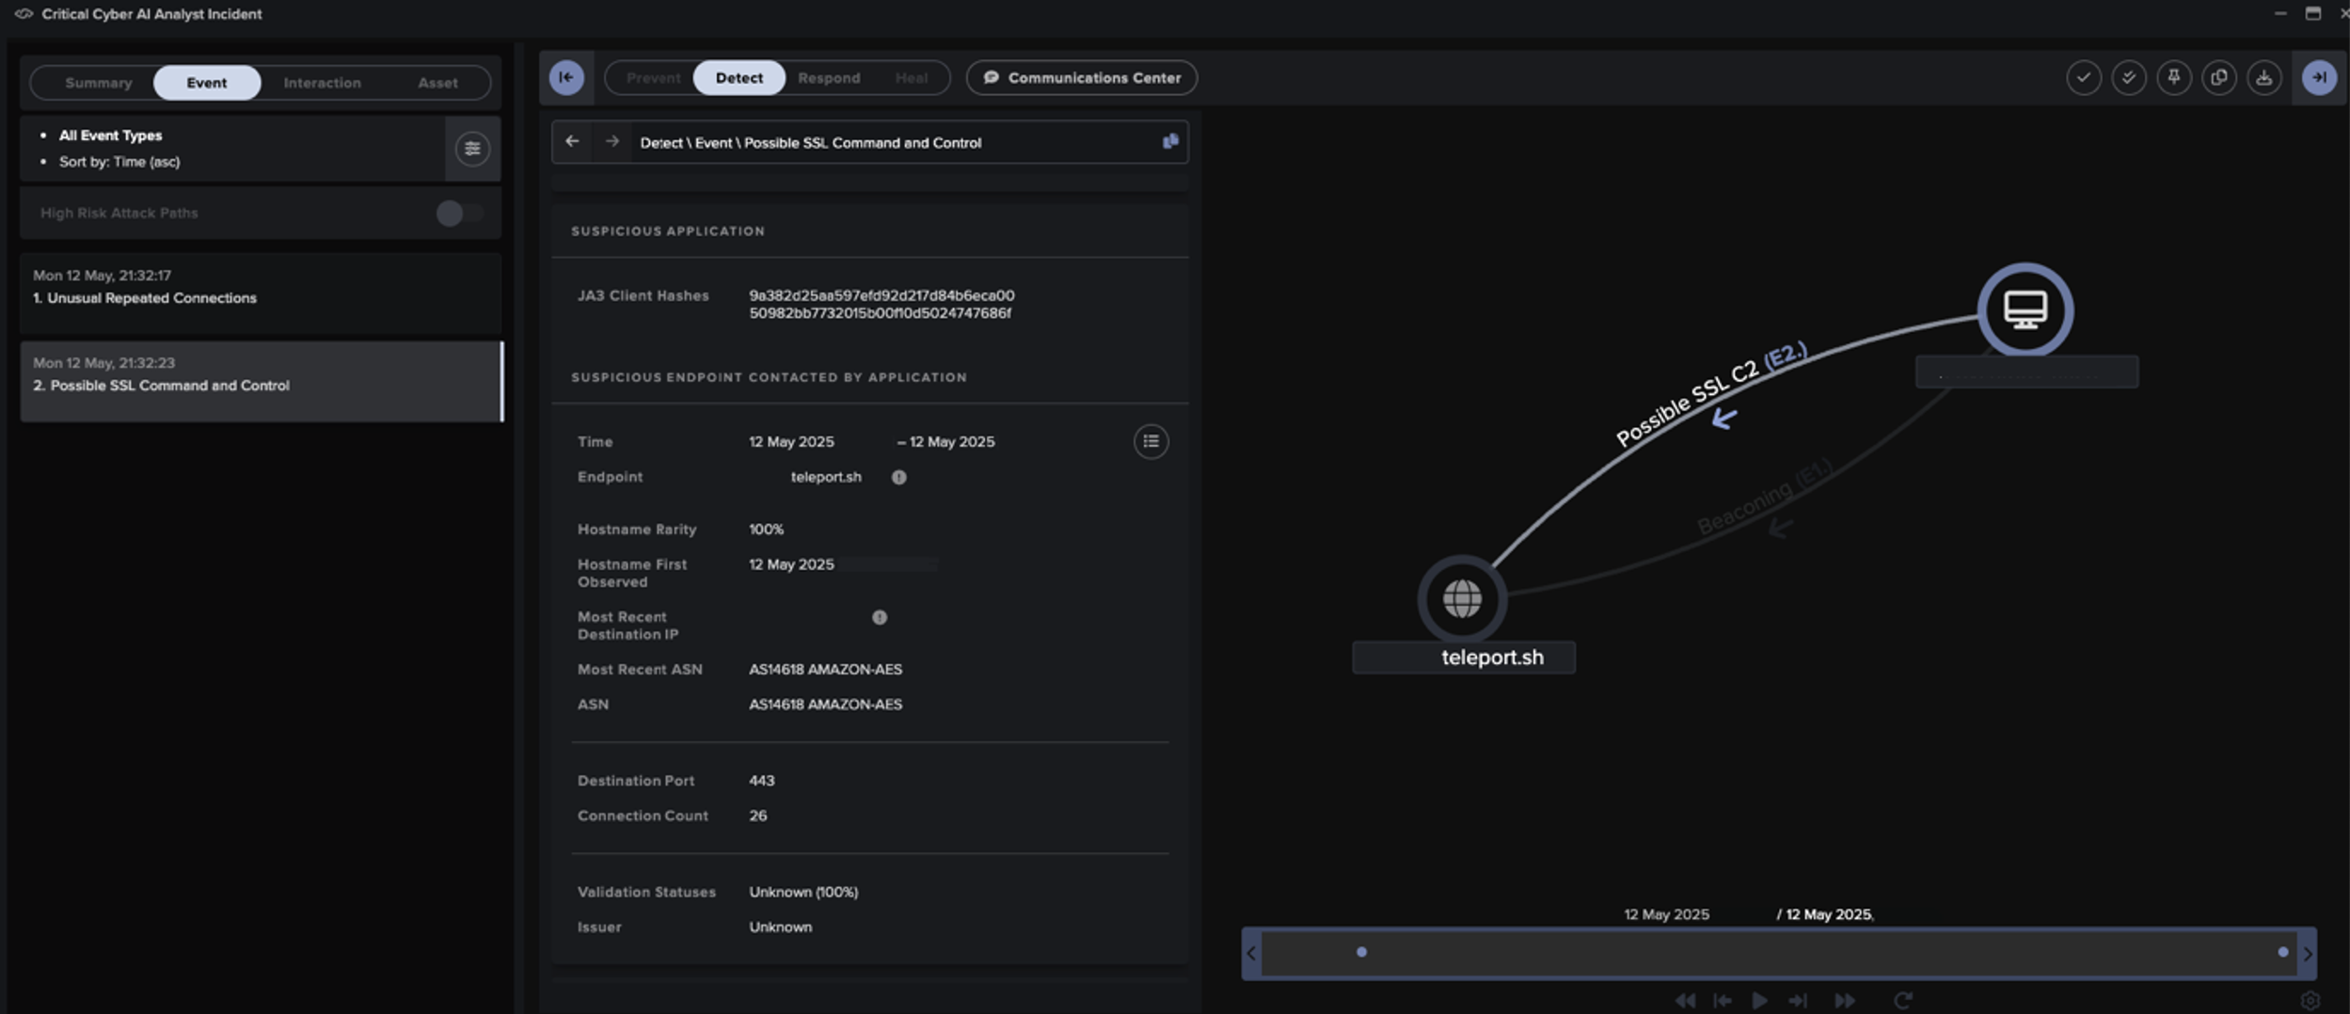Open the event filter options icon

pyautogui.click(x=473, y=149)
